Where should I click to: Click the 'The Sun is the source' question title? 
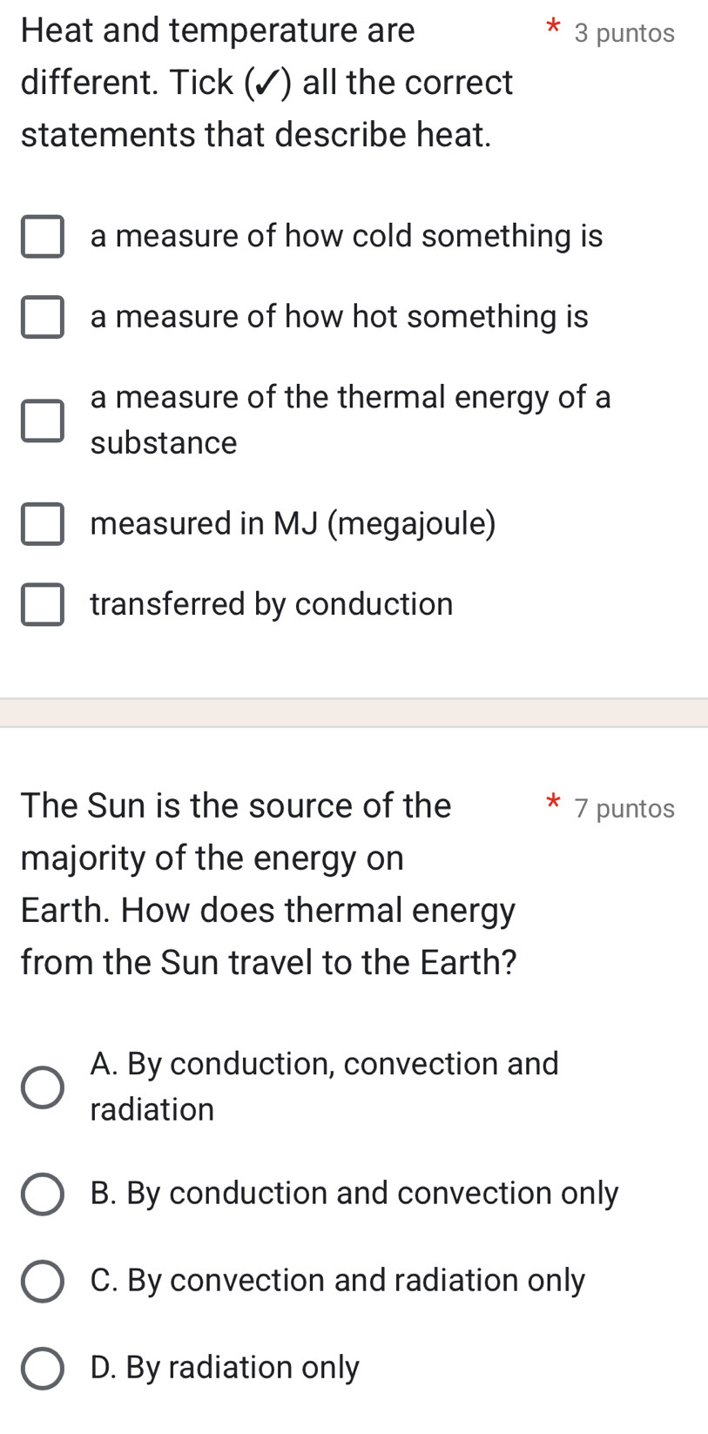click(x=268, y=884)
